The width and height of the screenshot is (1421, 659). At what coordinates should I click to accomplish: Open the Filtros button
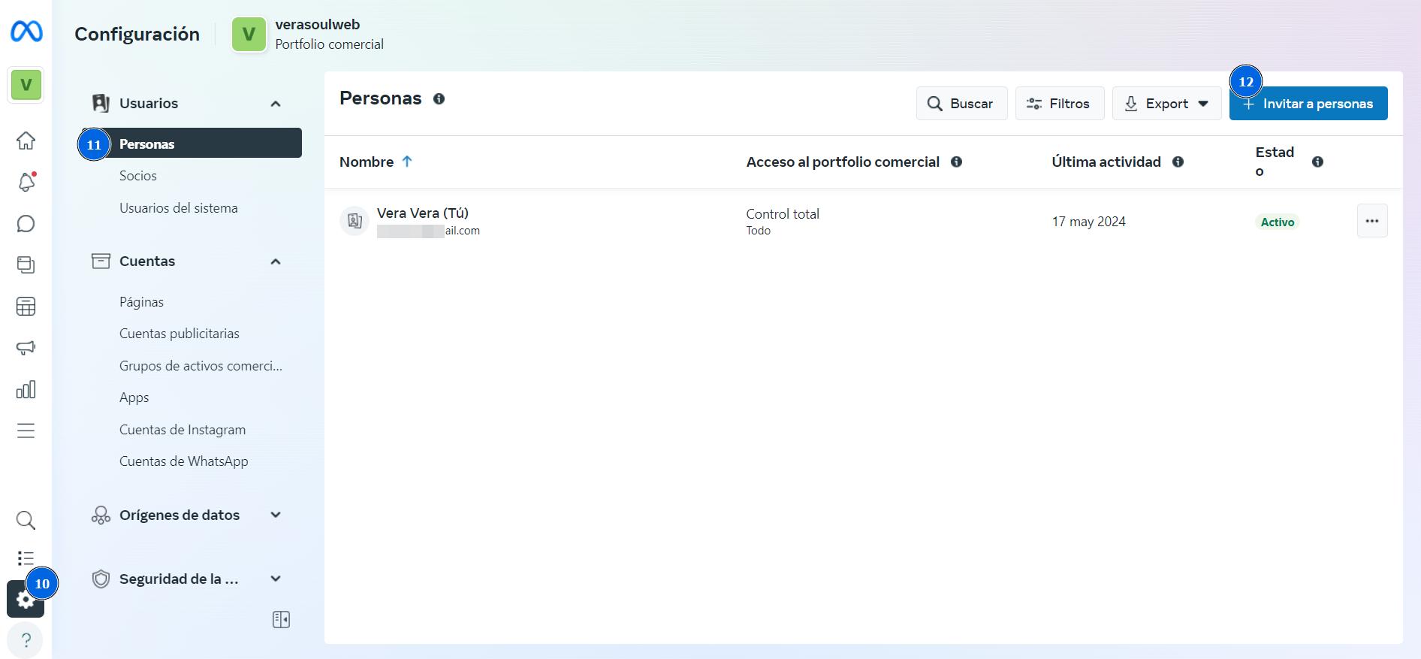coord(1060,104)
